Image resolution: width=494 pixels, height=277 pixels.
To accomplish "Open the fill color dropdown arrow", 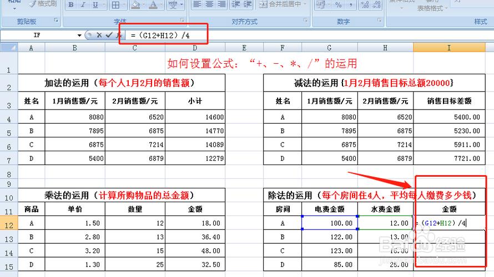I will pyautogui.click(x=144, y=4).
